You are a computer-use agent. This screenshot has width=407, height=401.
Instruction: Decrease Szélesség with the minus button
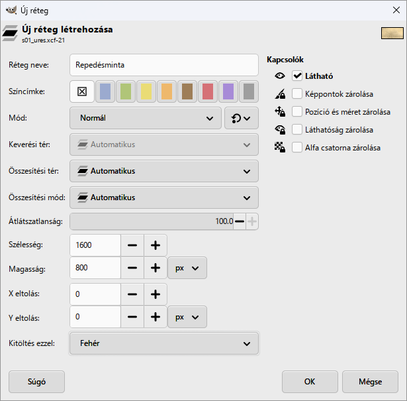(x=132, y=245)
